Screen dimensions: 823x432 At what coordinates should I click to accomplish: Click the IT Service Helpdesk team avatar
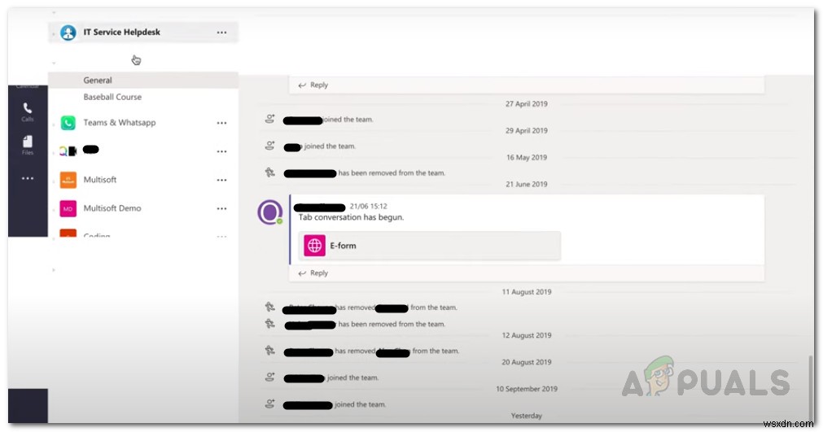pyautogui.click(x=68, y=33)
